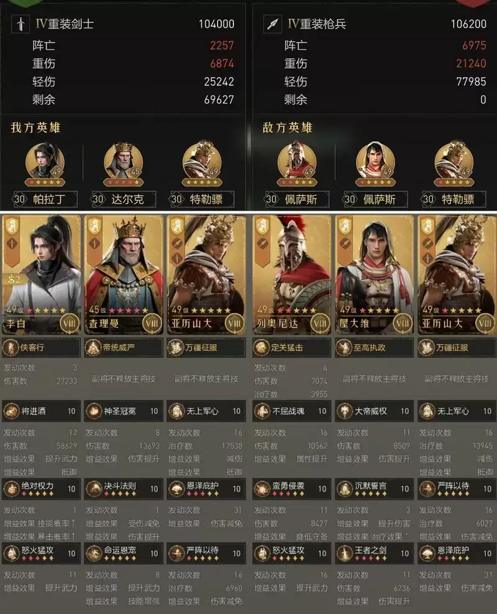Select the IV重装剑士 sword troop icon
Screen dimensions: 497x614
pos(21,24)
